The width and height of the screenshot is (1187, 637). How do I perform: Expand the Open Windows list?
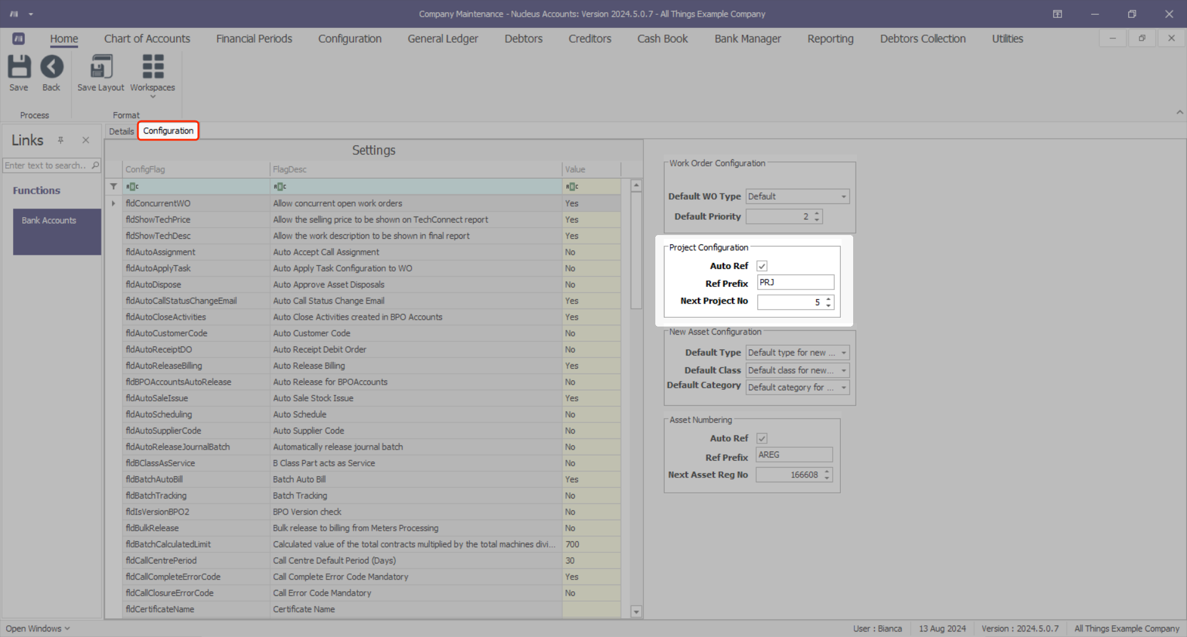click(38, 628)
